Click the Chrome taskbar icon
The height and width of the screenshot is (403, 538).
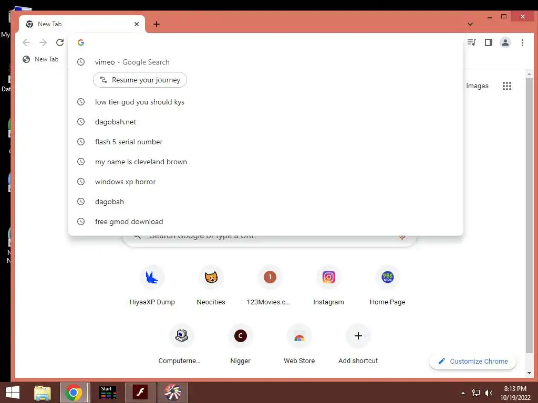[74, 393]
